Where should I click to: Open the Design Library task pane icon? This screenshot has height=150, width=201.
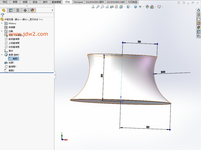coord(198,15)
